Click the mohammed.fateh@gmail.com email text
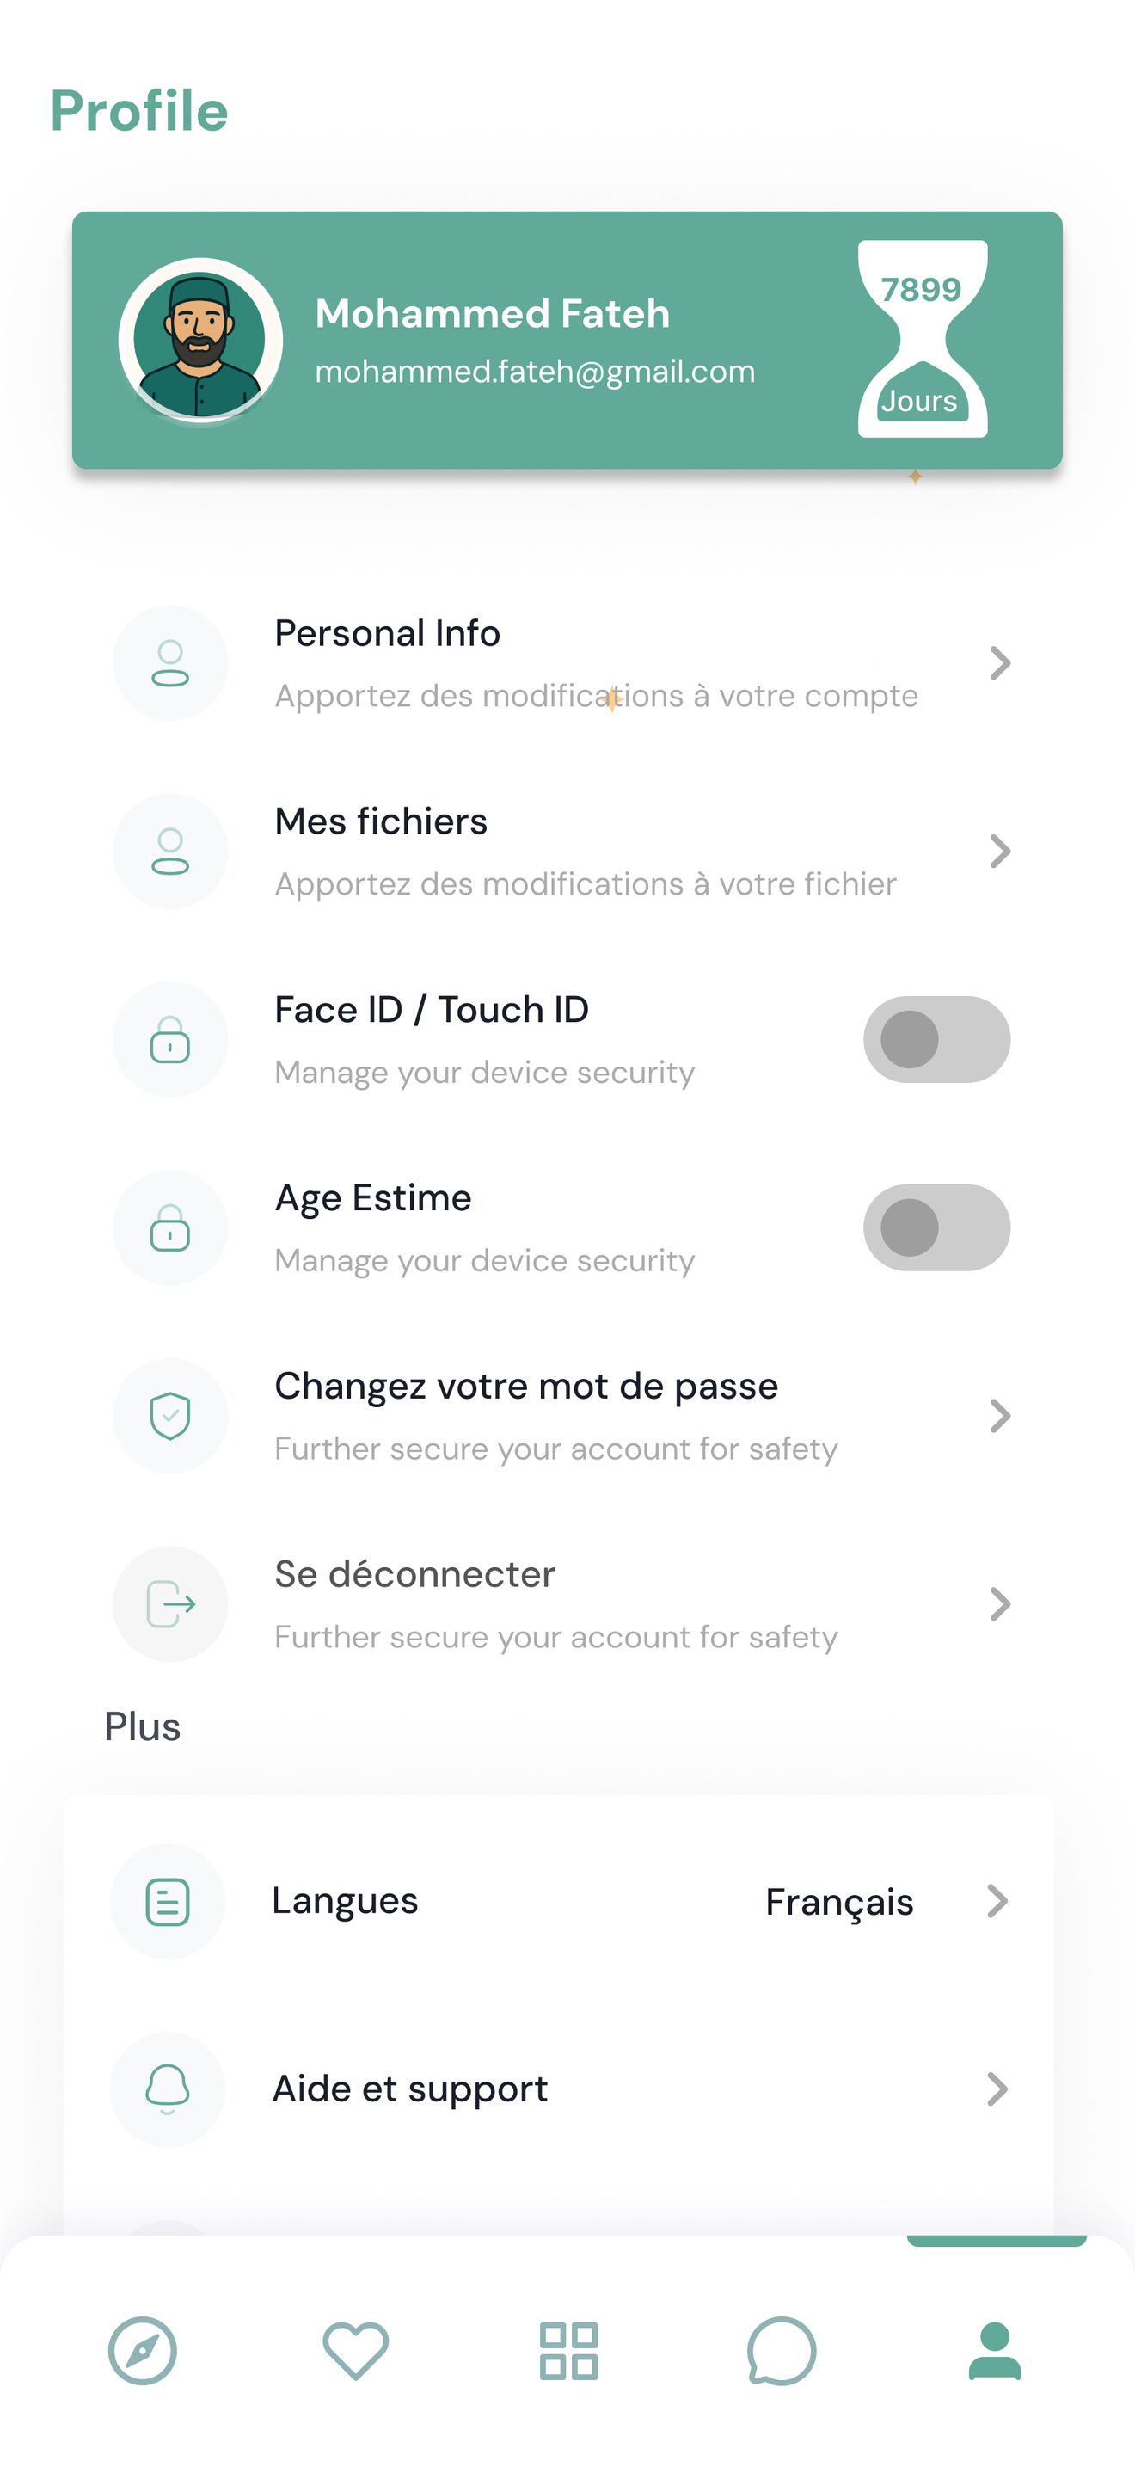 [x=535, y=372]
